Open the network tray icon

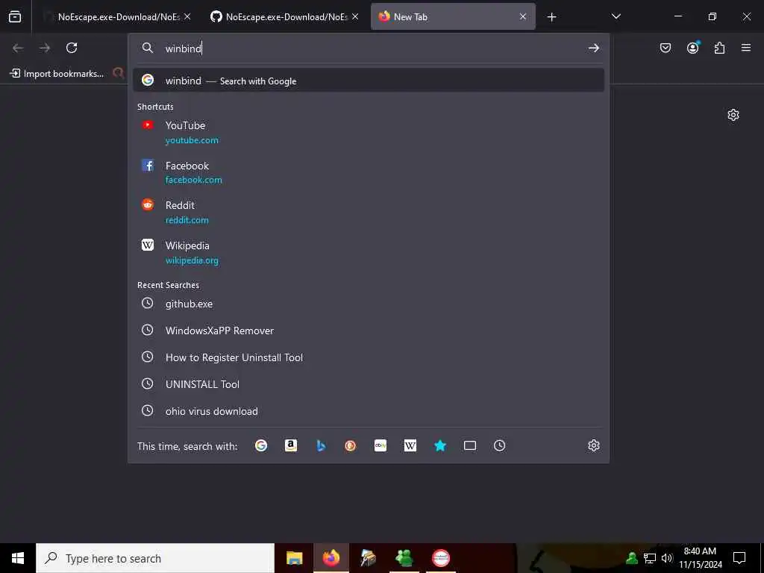click(650, 558)
